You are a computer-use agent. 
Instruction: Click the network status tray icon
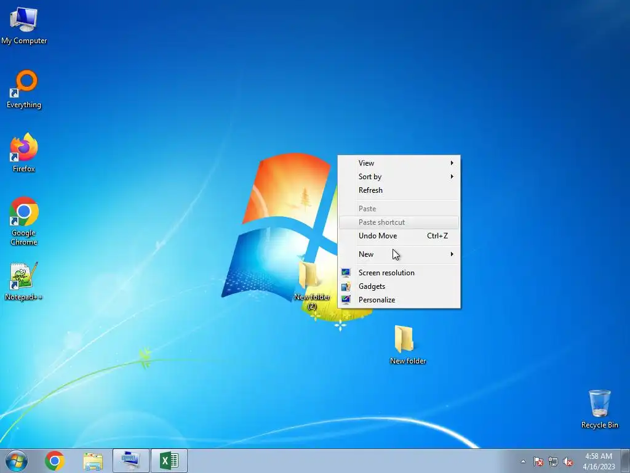point(553,461)
